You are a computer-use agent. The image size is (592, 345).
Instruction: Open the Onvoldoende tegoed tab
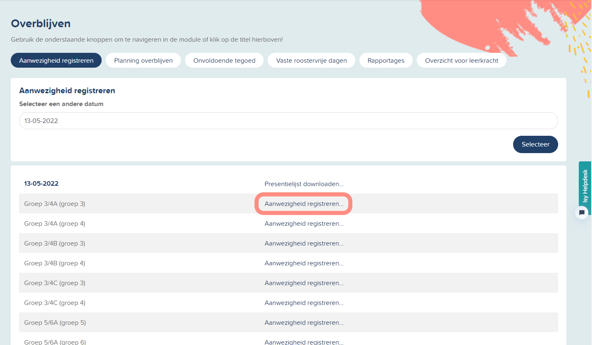224,60
